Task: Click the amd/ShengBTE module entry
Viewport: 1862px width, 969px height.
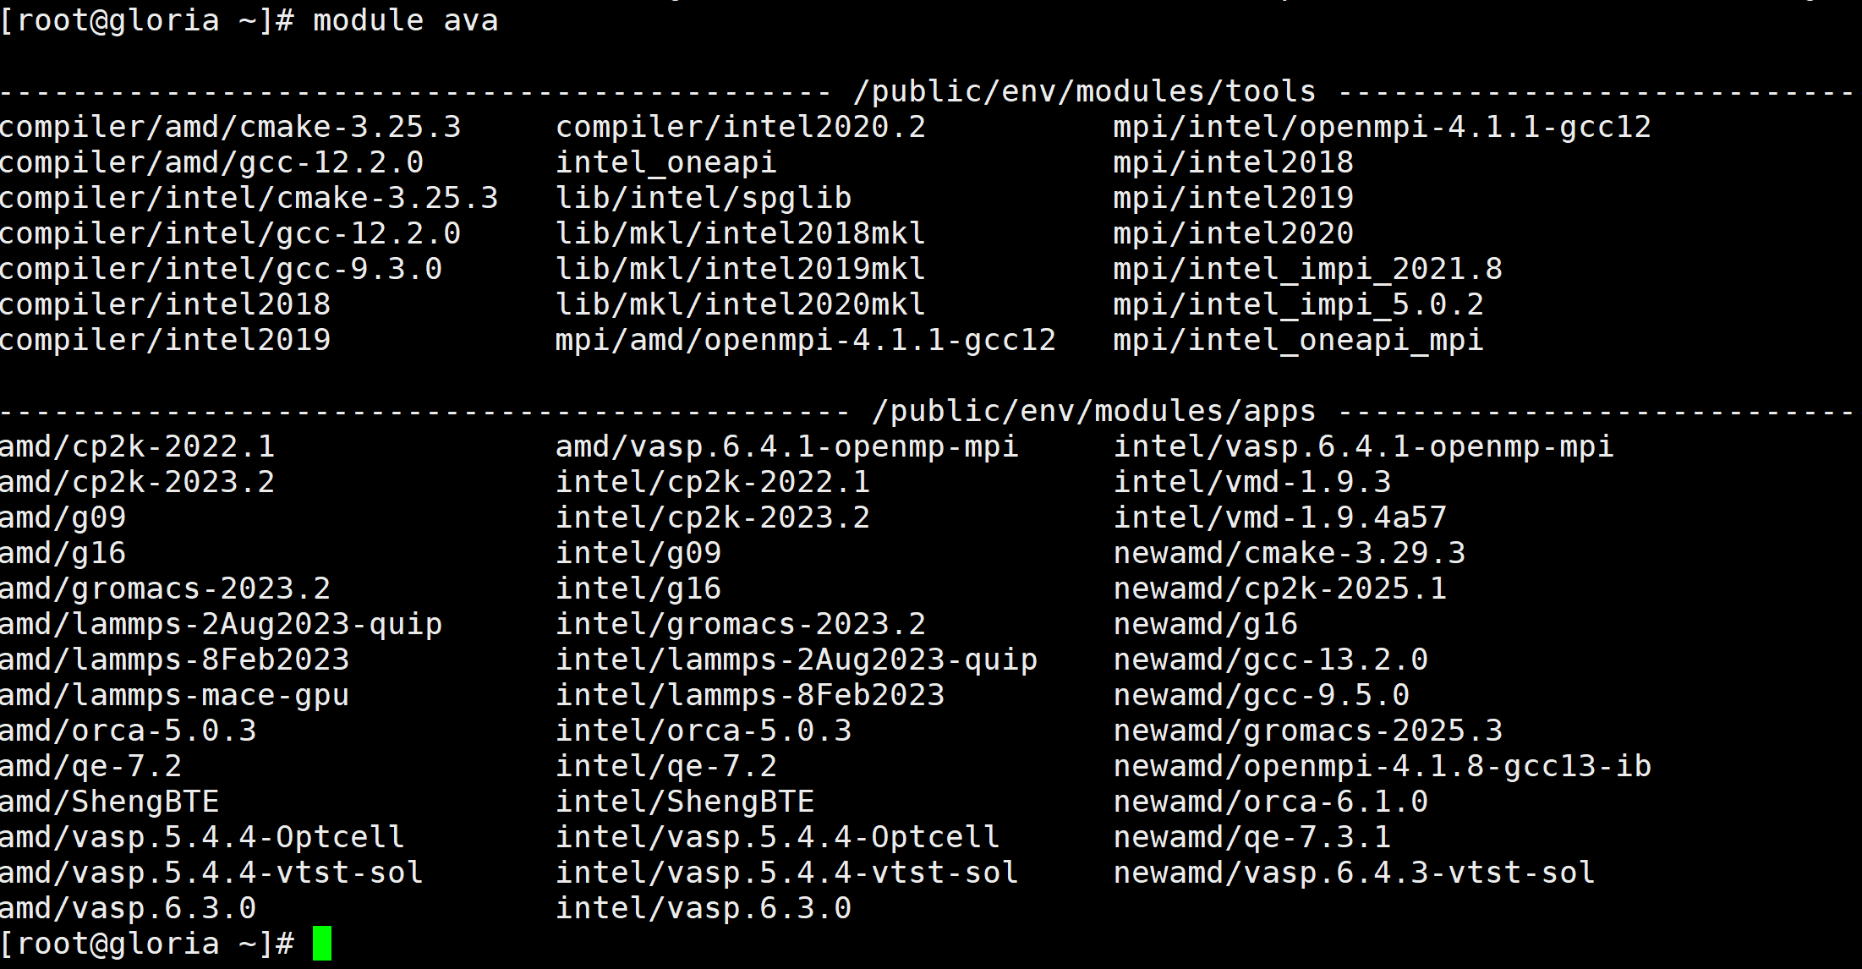Action: click(x=109, y=802)
